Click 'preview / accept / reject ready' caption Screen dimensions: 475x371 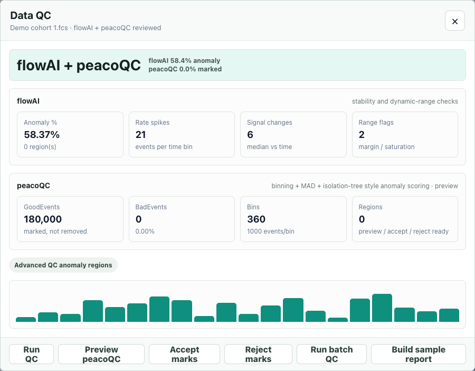[404, 231]
